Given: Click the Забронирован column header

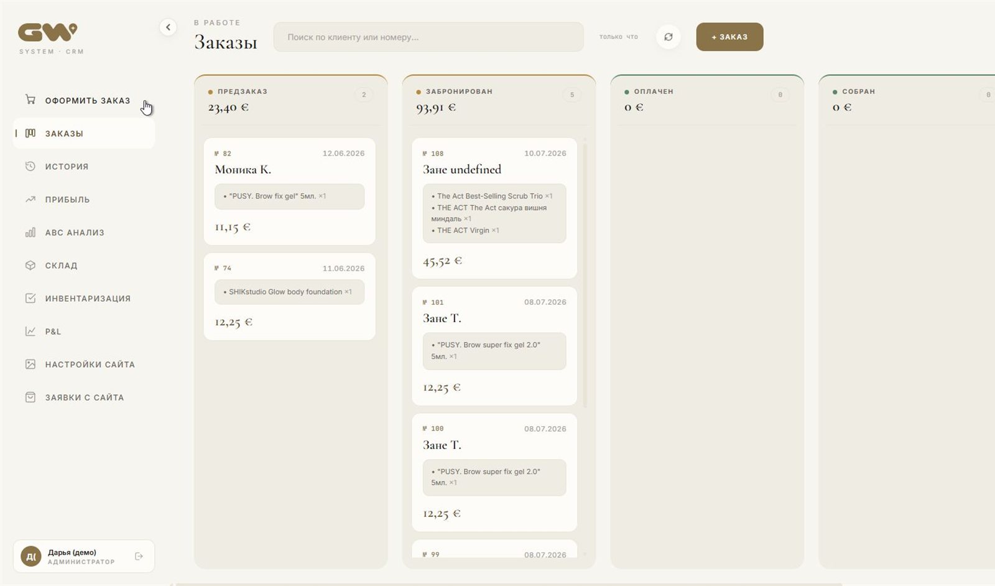Looking at the screenshot, I should tap(499, 100).
